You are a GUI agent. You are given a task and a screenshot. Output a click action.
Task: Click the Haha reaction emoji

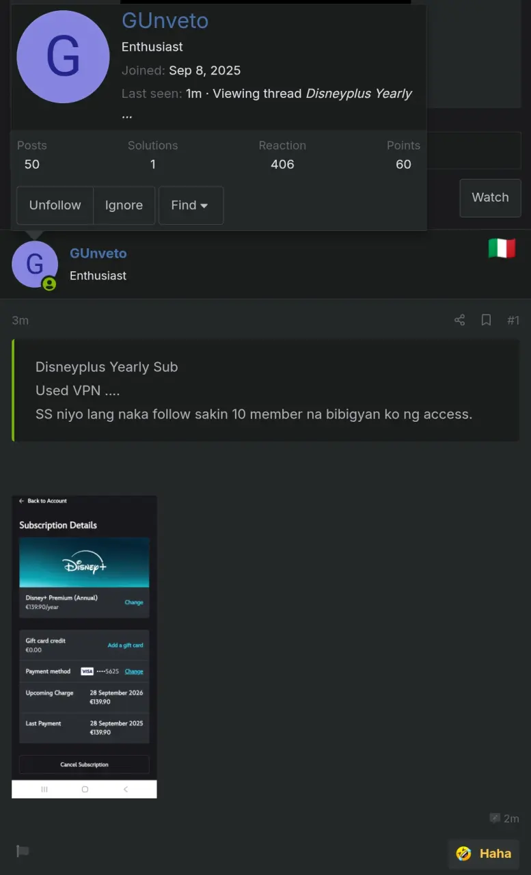464,853
